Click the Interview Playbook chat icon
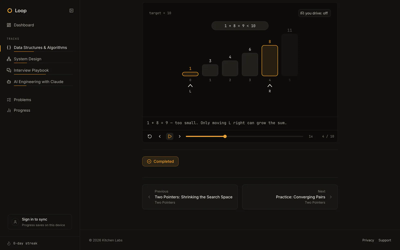 (9, 70)
